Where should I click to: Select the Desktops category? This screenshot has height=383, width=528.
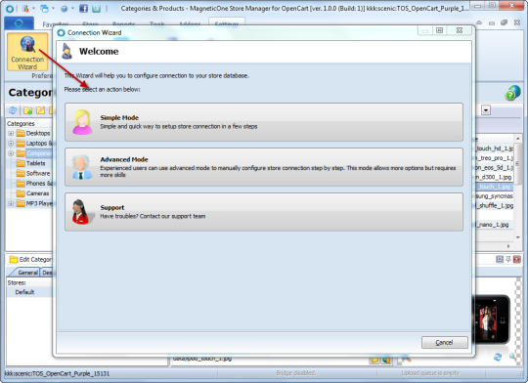38,133
